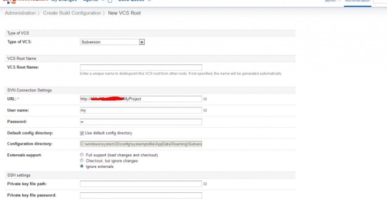Click the Password input field
387x199 pixels.
pyautogui.click(x=141, y=122)
